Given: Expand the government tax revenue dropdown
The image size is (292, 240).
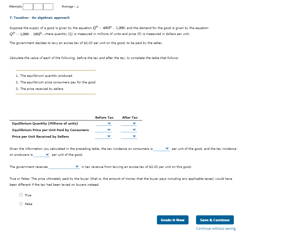Looking at the screenshot, I should coord(77,167).
